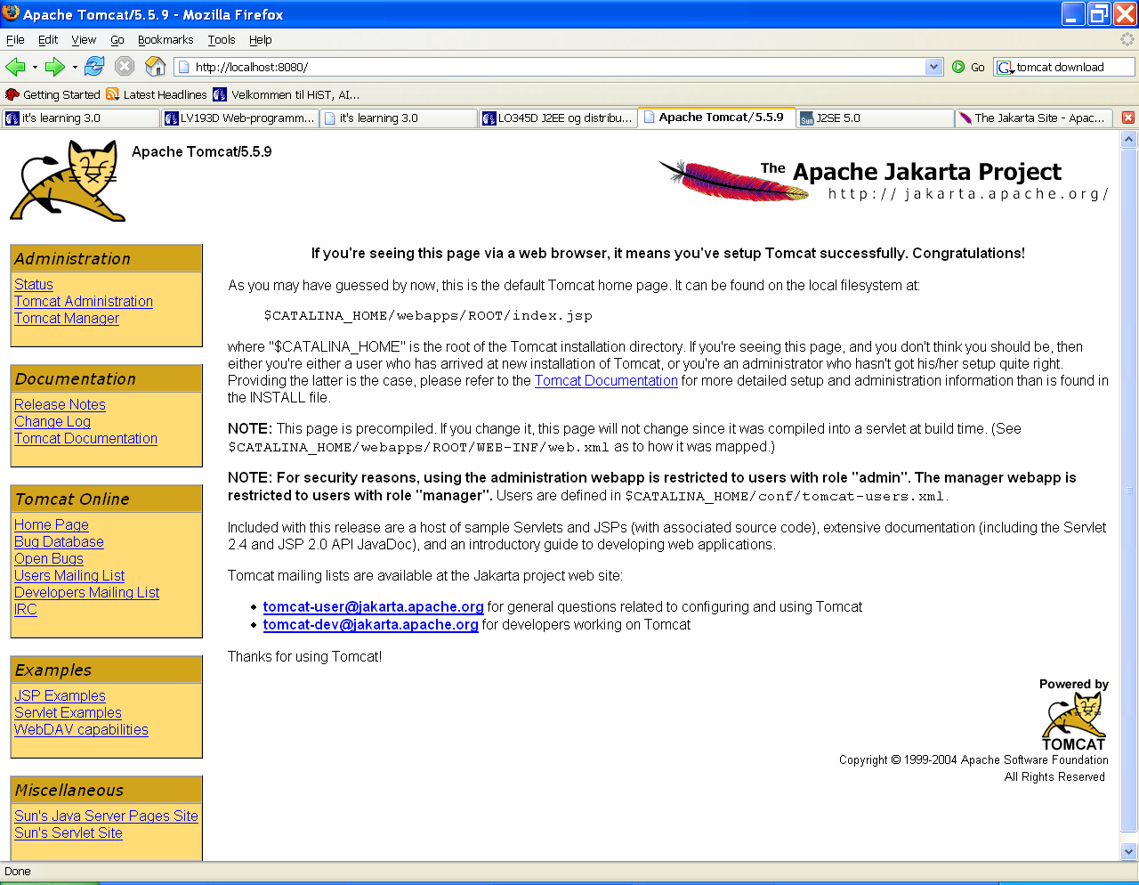
Task: Open the IRC link
Action: 26,609
